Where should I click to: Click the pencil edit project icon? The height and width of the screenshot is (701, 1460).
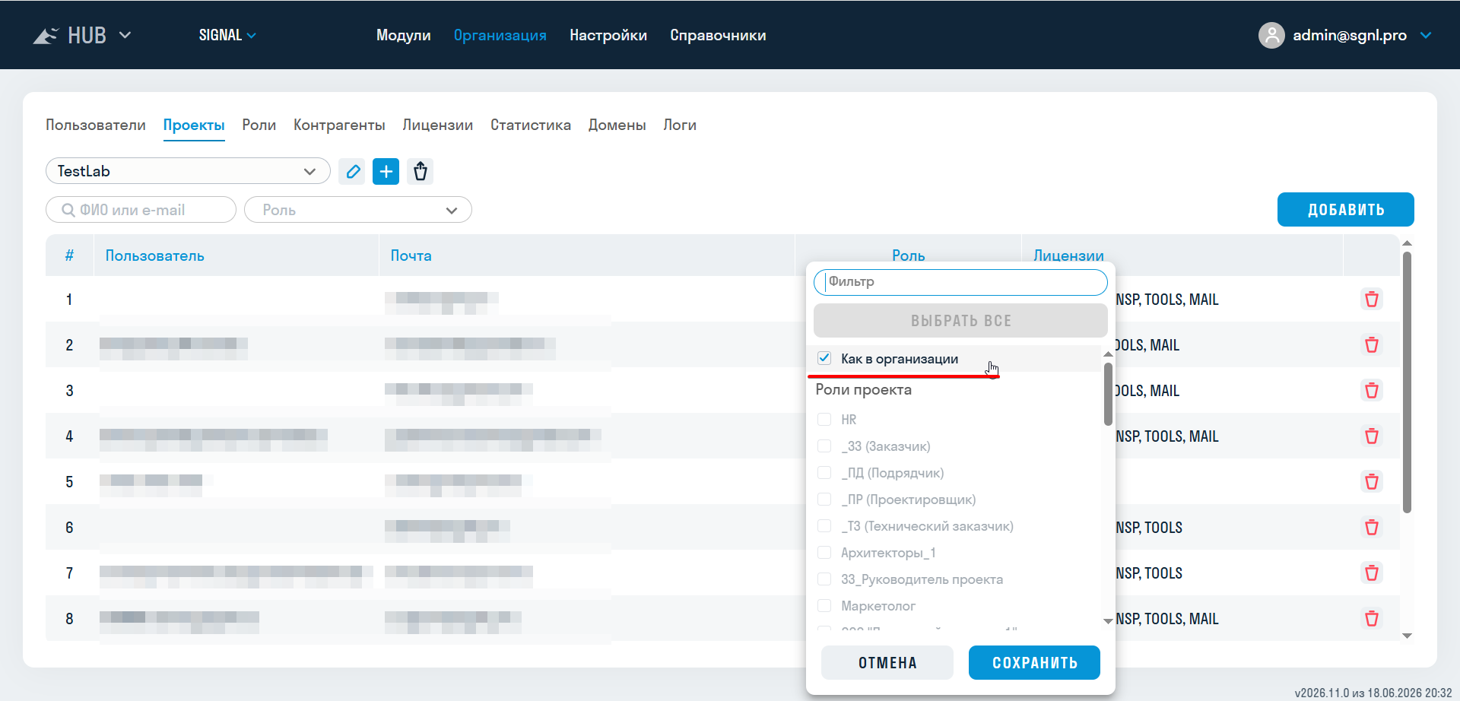pos(352,172)
